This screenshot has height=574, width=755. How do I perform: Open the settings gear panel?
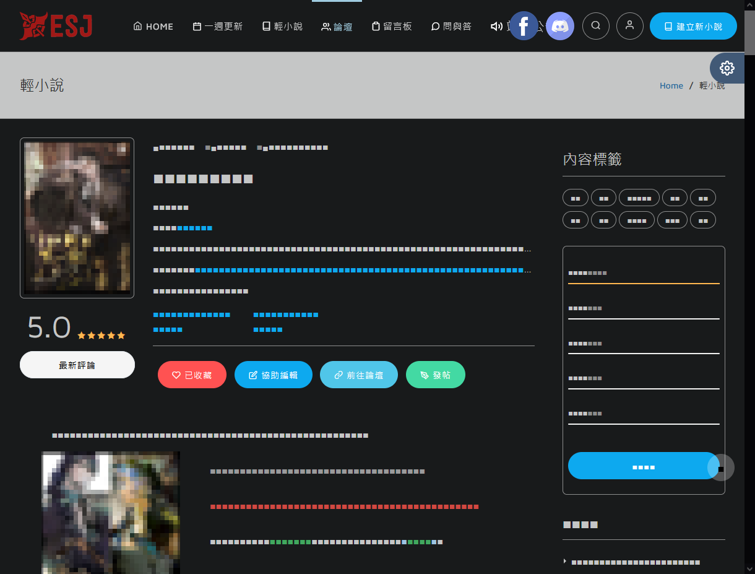727,68
